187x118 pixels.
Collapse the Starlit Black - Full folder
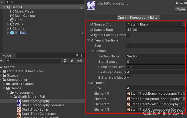[11, 97]
